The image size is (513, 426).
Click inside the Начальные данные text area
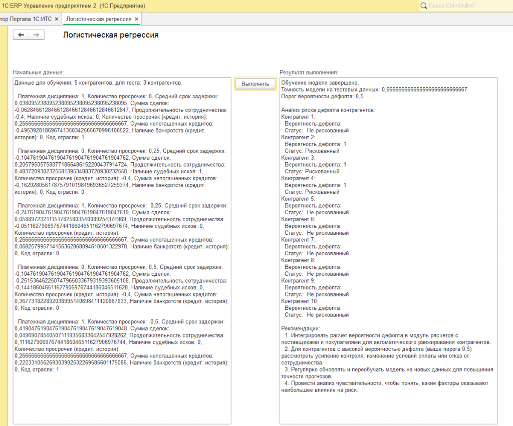tap(122, 251)
